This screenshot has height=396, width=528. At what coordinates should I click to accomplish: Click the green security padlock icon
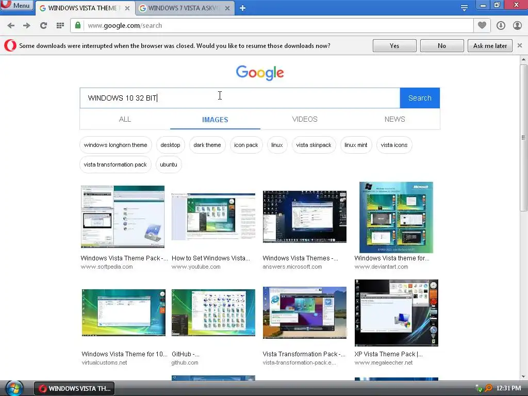click(x=78, y=25)
